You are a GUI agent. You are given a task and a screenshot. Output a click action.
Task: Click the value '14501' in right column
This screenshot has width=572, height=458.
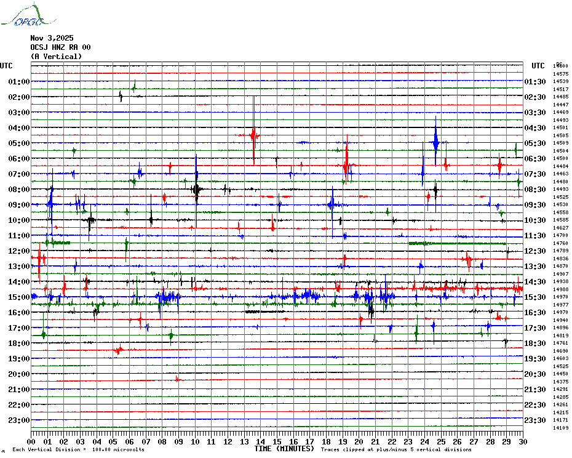point(561,128)
